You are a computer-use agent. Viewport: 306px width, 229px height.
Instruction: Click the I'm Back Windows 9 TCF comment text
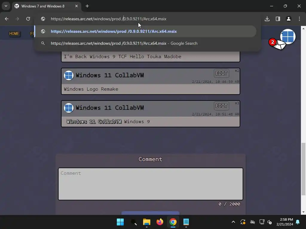[122, 57]
